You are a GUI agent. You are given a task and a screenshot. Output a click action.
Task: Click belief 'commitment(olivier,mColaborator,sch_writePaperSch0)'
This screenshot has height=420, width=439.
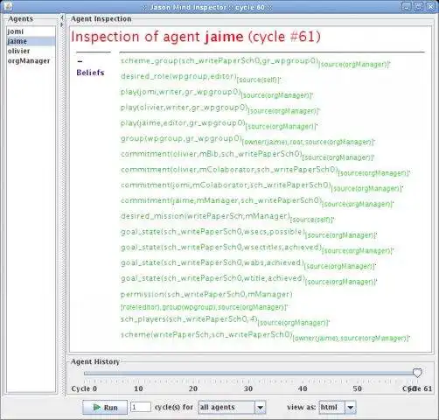point(229,170)
